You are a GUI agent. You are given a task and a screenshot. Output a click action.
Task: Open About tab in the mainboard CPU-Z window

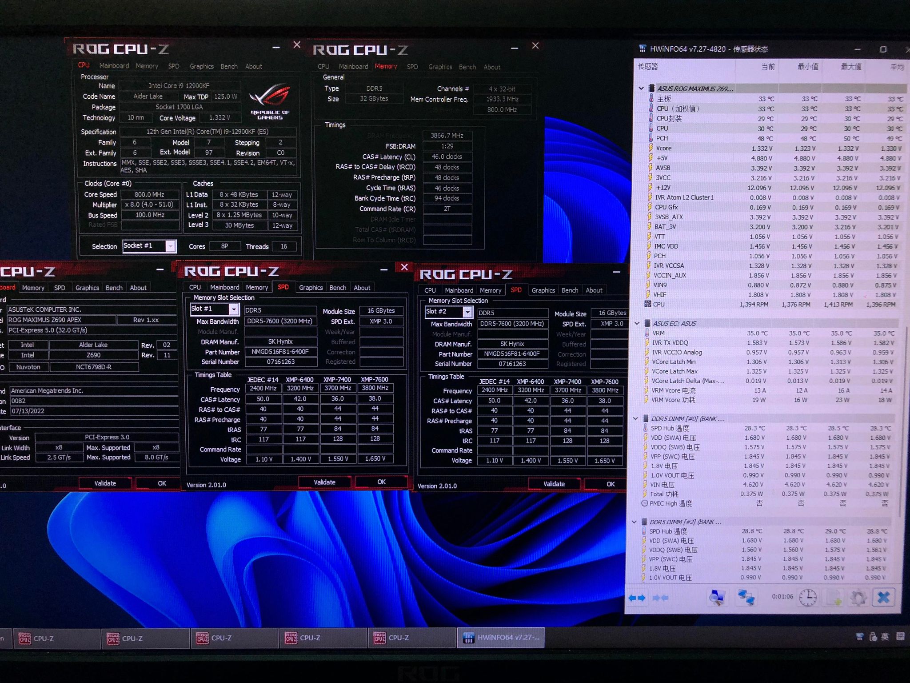138,288
